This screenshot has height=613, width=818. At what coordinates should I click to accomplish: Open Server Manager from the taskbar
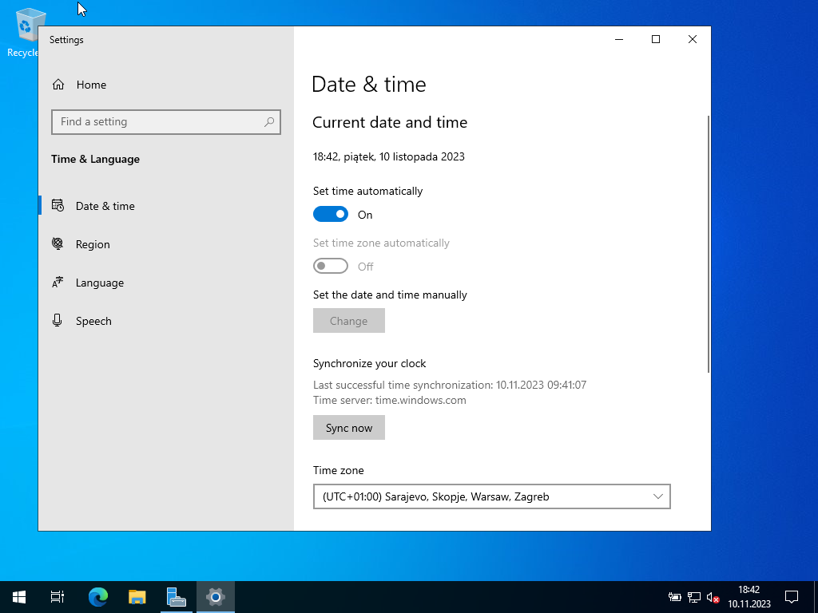point(177,597)
